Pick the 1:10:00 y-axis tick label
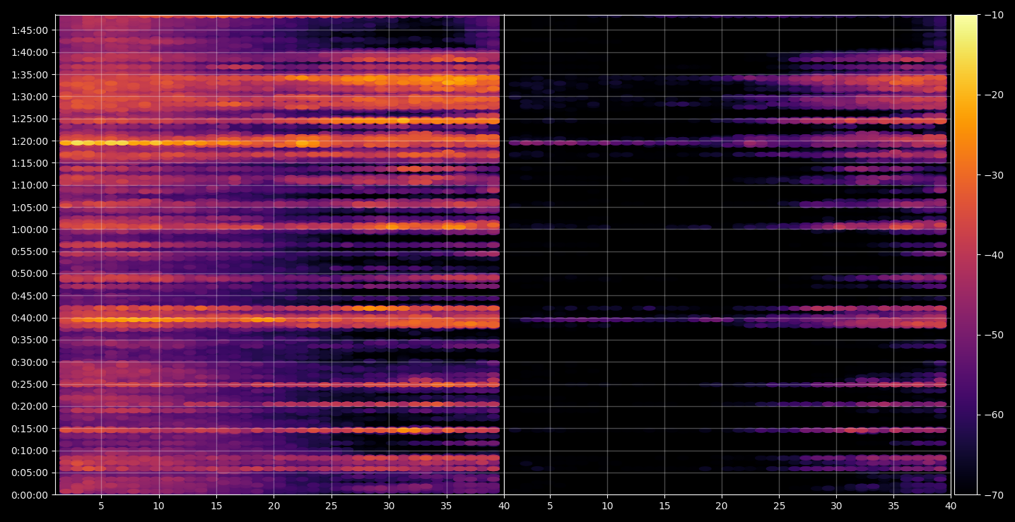 [30, 185]
